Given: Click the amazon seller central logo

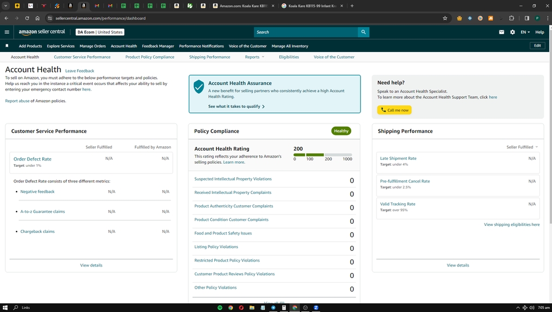Looking at the screenshot, I should tap(42, 32).
